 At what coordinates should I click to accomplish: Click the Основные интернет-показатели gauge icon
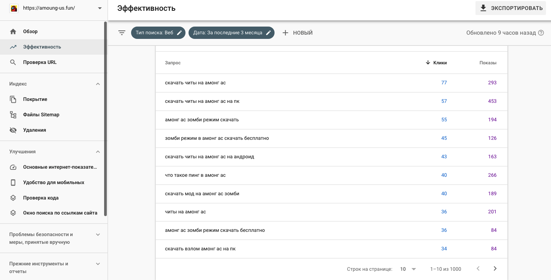[x=13, y=167]
